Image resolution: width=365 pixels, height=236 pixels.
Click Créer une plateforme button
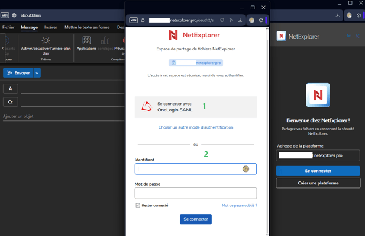point(318,183)
